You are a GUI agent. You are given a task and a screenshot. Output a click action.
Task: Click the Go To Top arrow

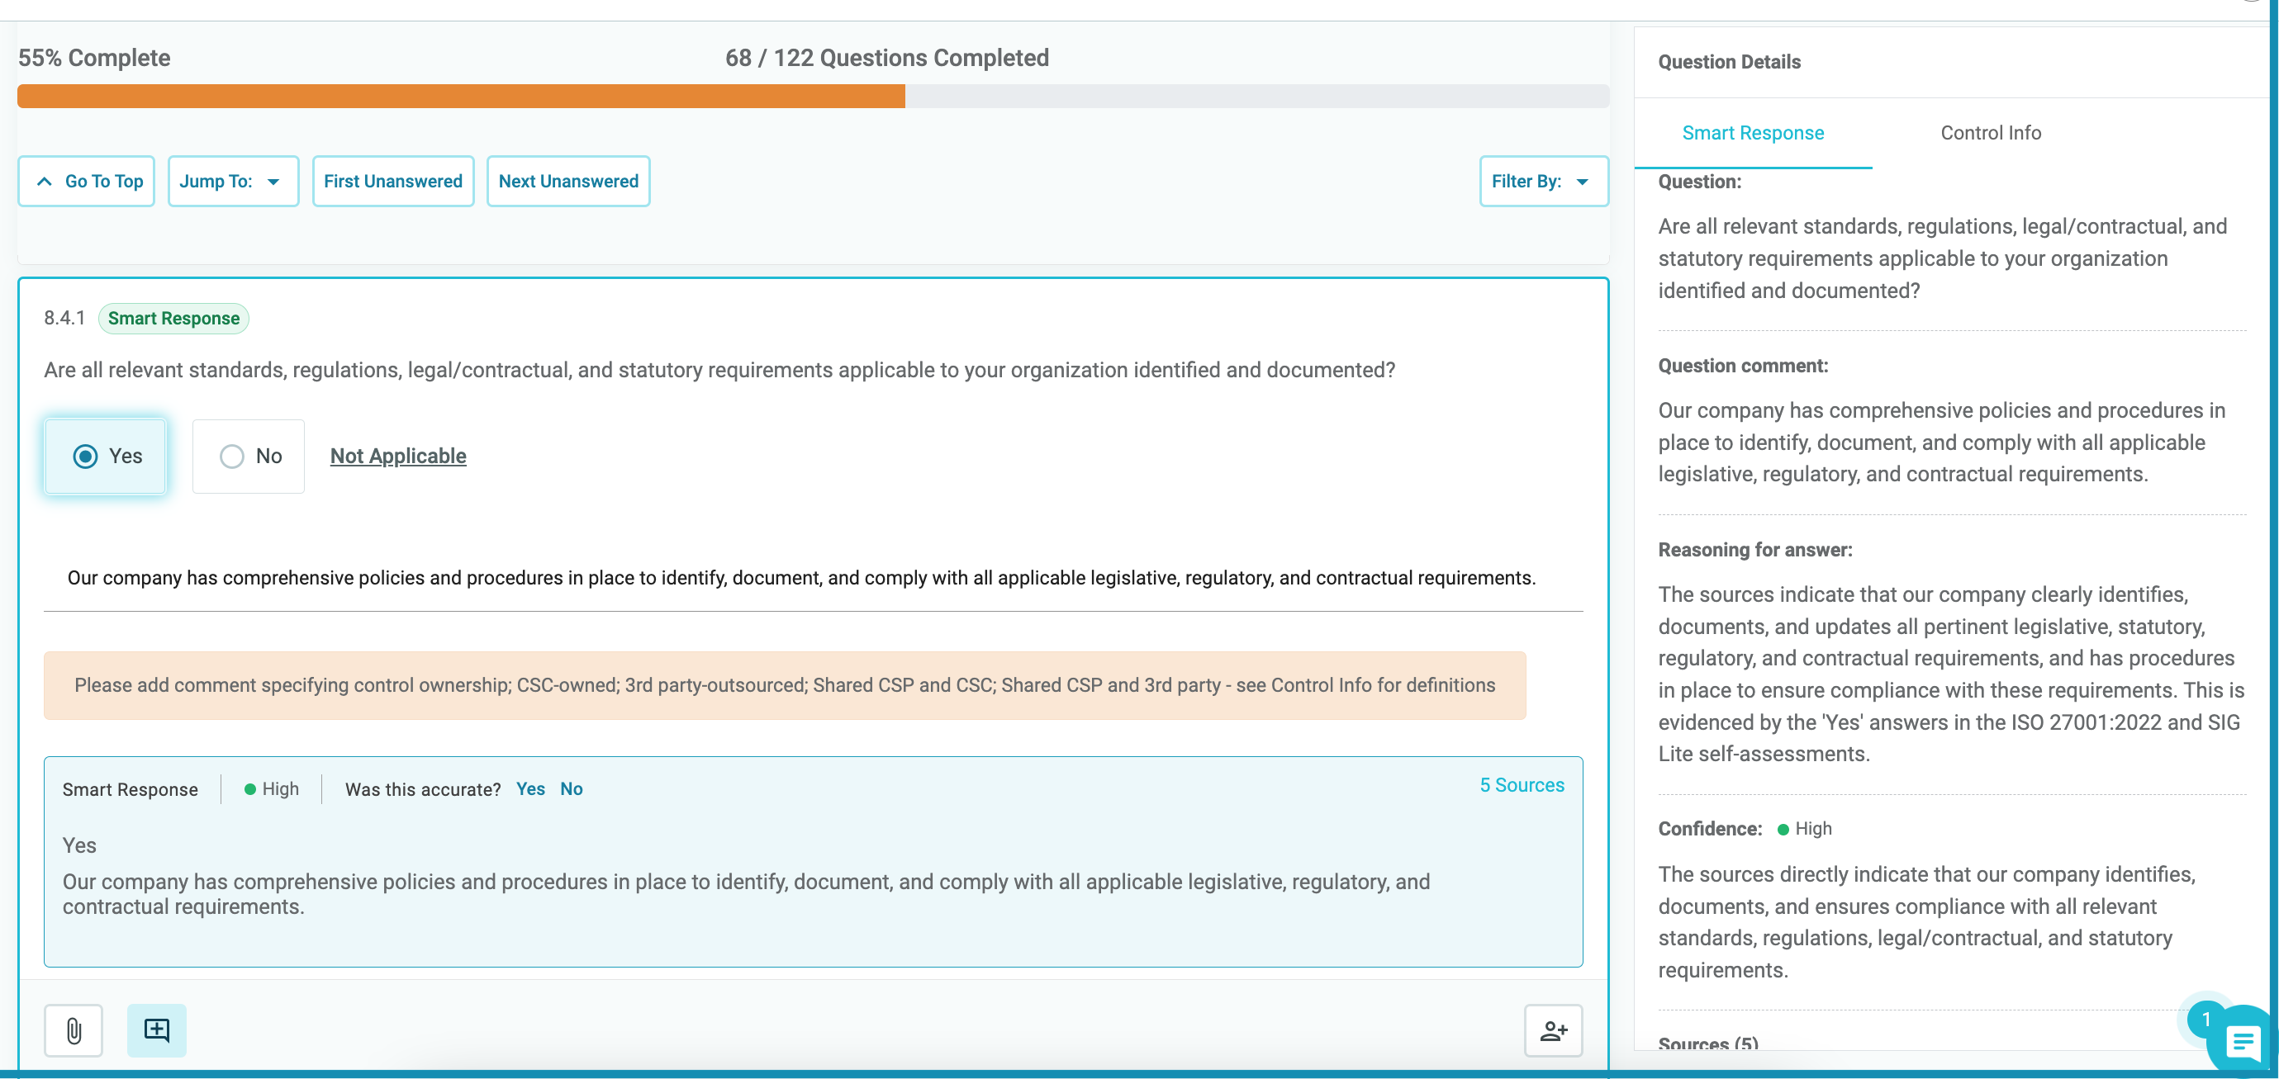point(45,182)
